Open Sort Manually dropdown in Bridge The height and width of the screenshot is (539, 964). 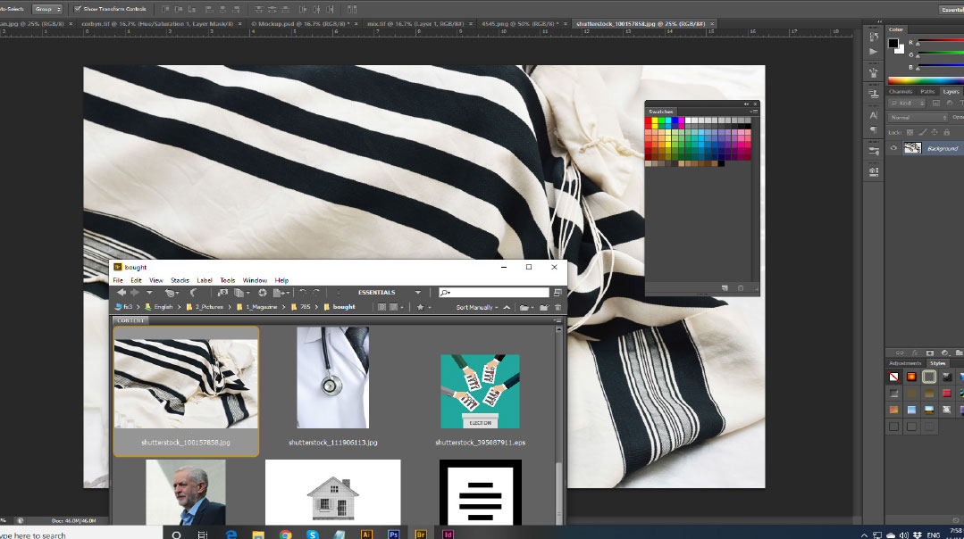click(477, 308)
